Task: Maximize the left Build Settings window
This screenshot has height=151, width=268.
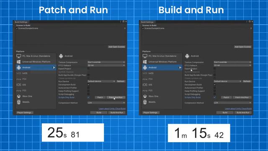Action: (x=124, y=22)
